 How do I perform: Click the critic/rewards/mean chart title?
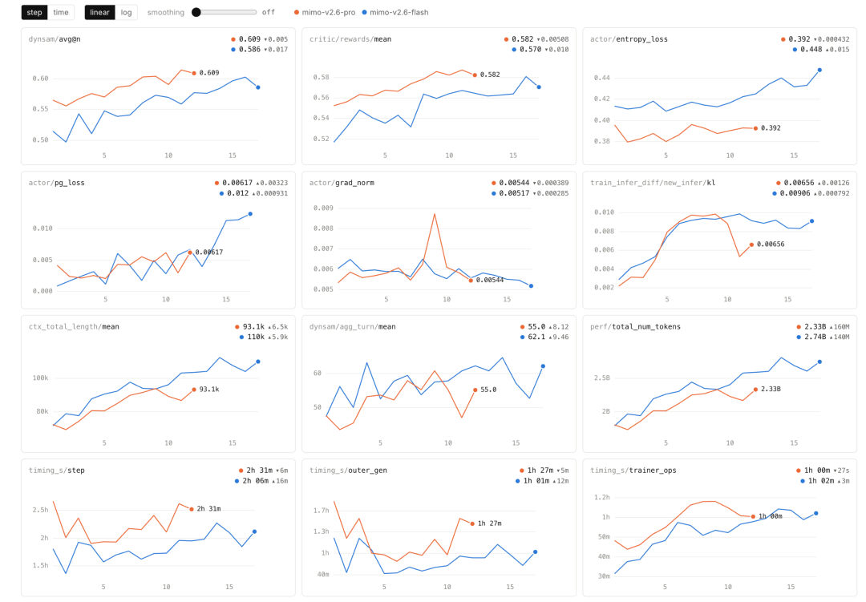point(350,39)
